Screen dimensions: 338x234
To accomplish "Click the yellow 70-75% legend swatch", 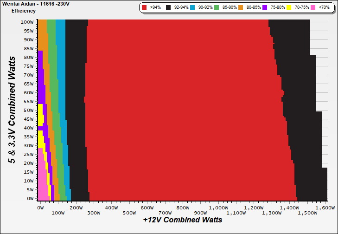I will click(288, 8).
